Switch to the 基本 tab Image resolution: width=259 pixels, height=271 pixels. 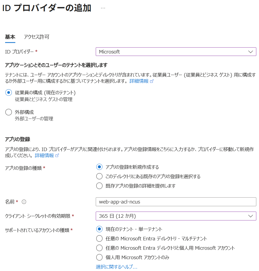pyautogui.click(x=10, y=37)
